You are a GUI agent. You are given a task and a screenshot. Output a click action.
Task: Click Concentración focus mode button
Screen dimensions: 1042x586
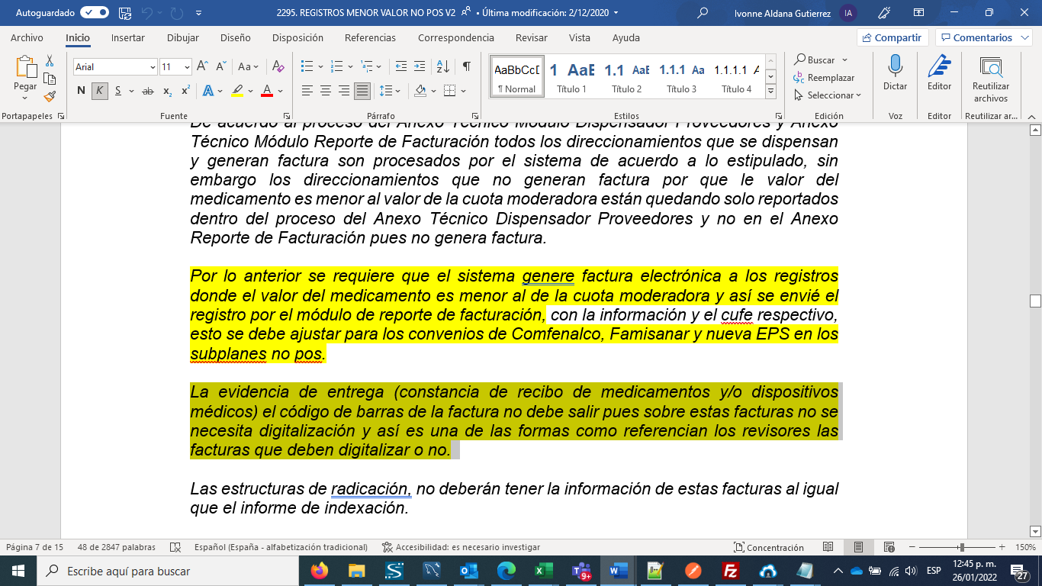(769, 547)
